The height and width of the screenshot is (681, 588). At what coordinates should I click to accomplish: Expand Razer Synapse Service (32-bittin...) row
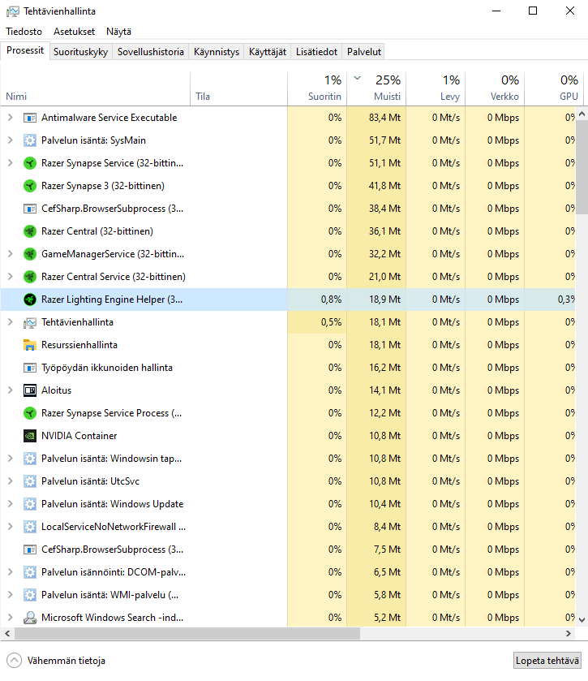coord(11,163)
